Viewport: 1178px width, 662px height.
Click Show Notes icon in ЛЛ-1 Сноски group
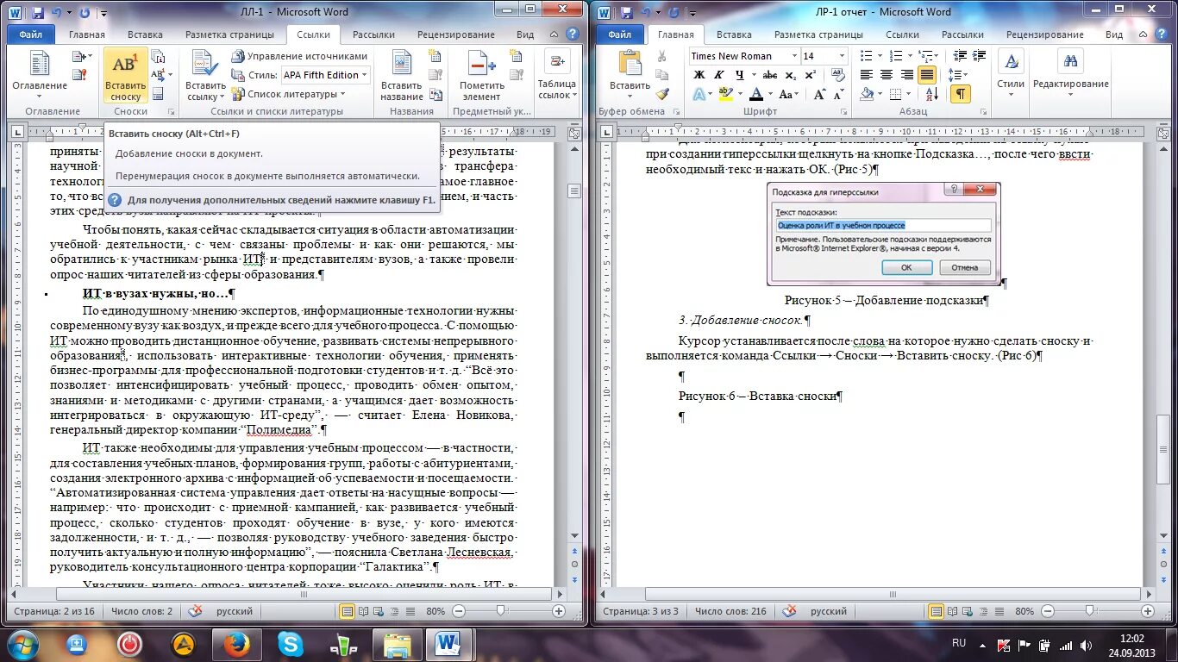(x=158, y=94)
